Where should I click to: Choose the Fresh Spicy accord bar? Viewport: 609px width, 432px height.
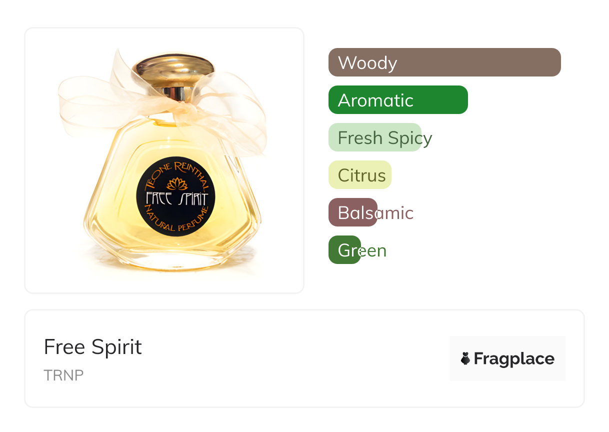tap(375, 137)
